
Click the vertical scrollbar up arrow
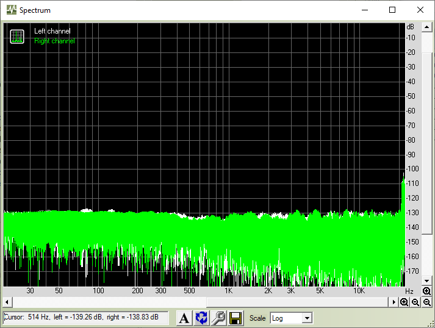(x=426, y=27)
